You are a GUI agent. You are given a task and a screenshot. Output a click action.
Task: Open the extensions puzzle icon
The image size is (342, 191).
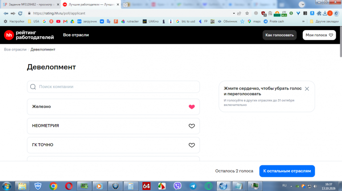pos(319,13)
